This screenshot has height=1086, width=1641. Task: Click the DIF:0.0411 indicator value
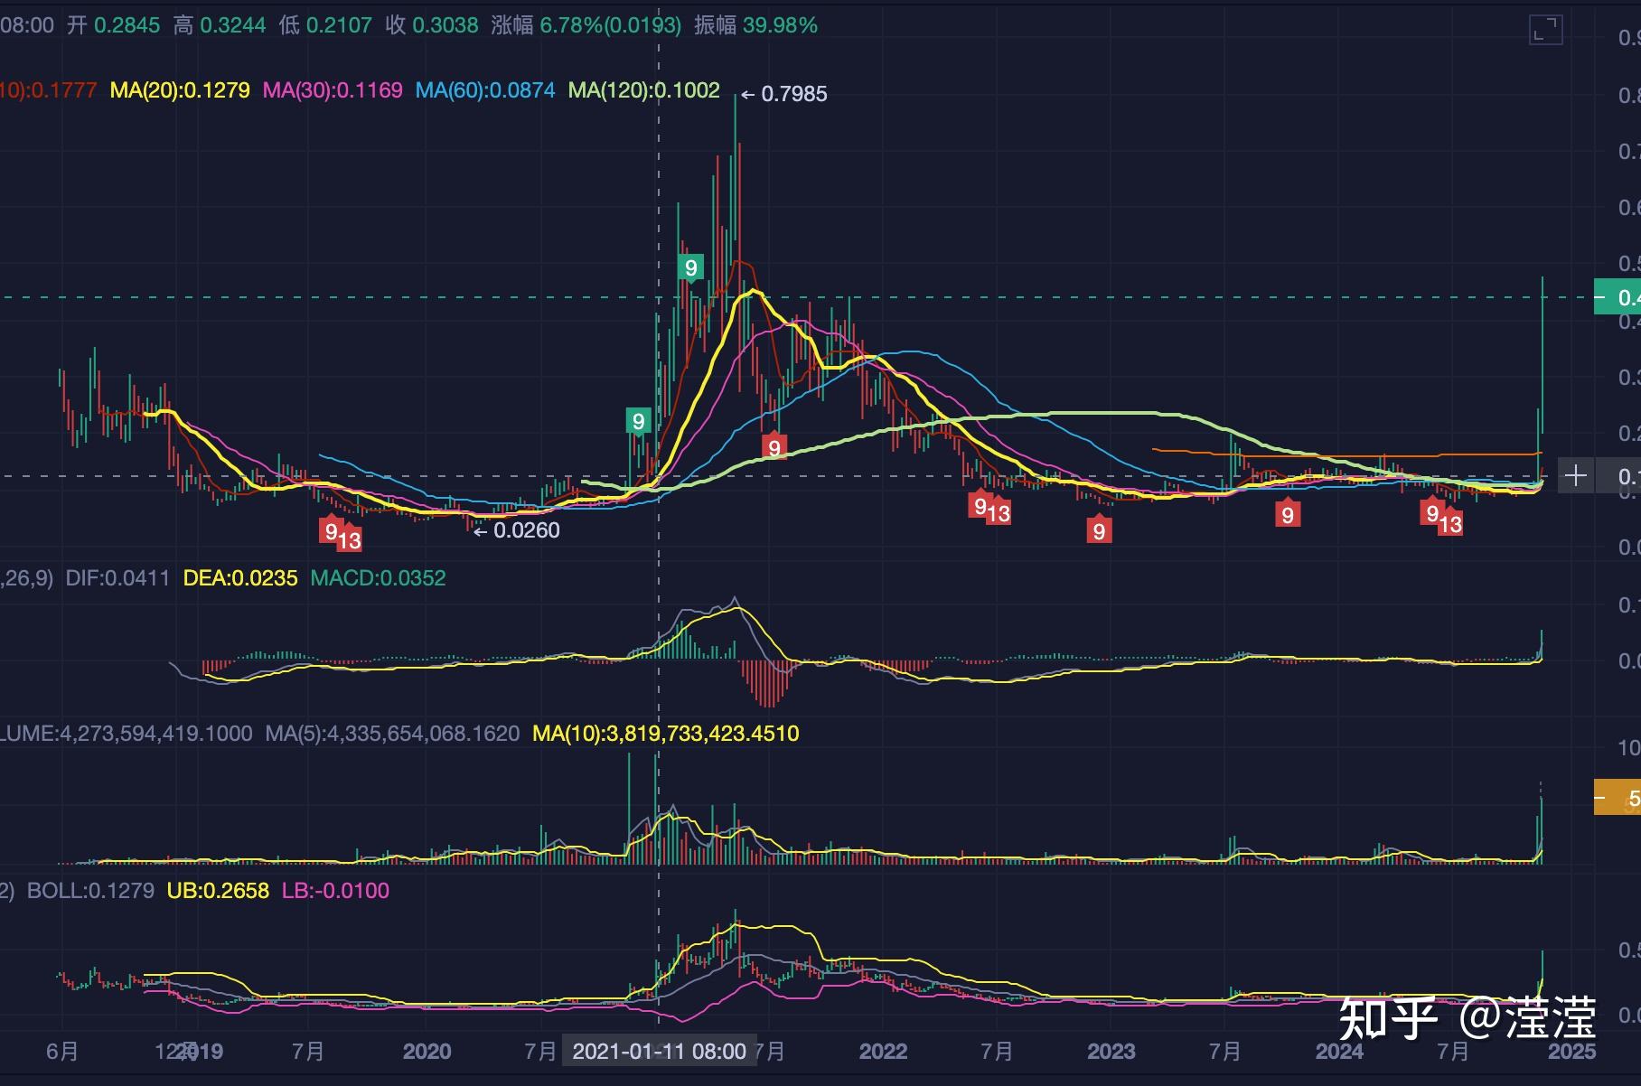pos(117,578)
